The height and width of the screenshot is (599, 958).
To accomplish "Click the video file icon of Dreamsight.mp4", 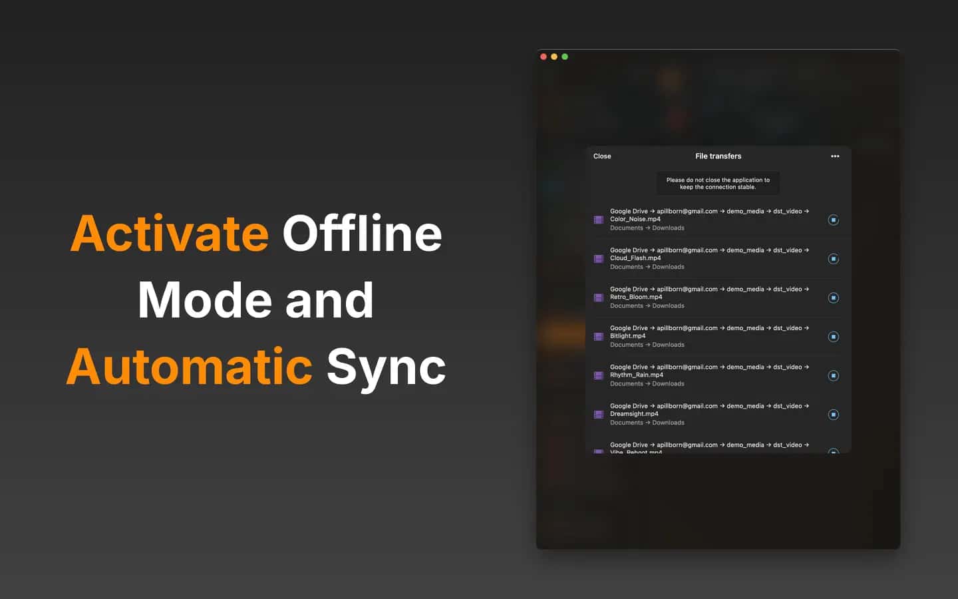I will coord(599,415).
